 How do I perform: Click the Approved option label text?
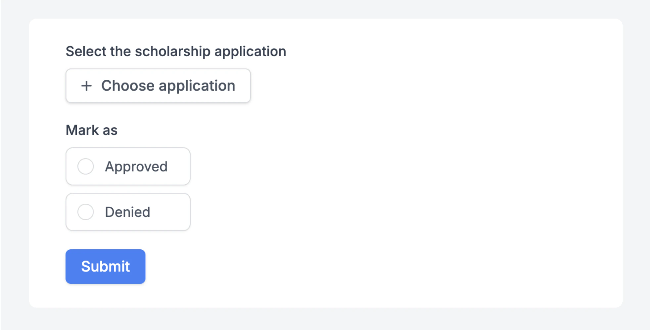pyautogui.click(x=136, y=166)
